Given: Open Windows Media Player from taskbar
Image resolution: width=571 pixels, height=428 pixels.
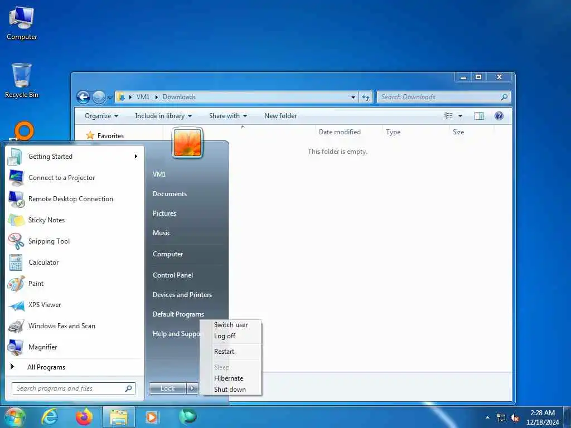Looking at the screenshot, I should point(152,417).
